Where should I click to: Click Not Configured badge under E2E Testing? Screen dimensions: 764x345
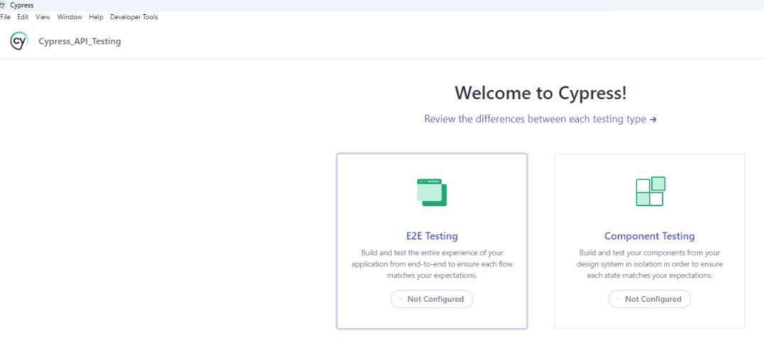point(432,299)
